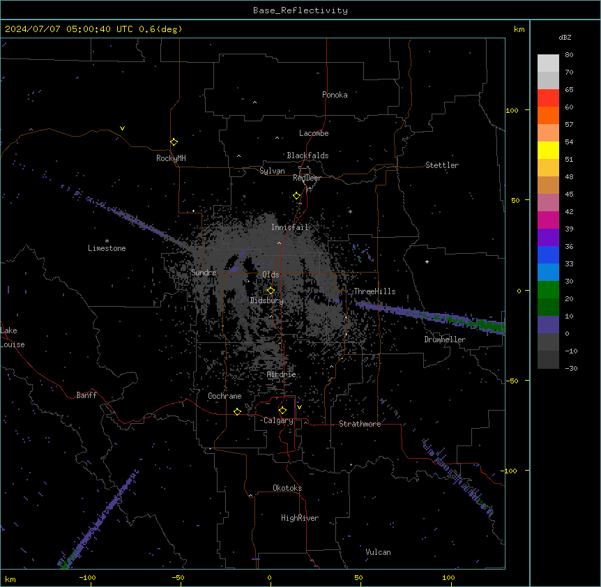The image size is (601, 587).
Task: Click the purple streak in the southwest corner
Action: pos(99,519)
